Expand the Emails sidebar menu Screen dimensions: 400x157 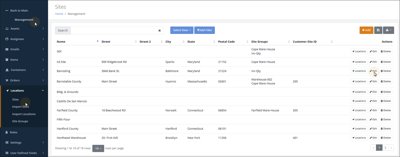(24, 49)
